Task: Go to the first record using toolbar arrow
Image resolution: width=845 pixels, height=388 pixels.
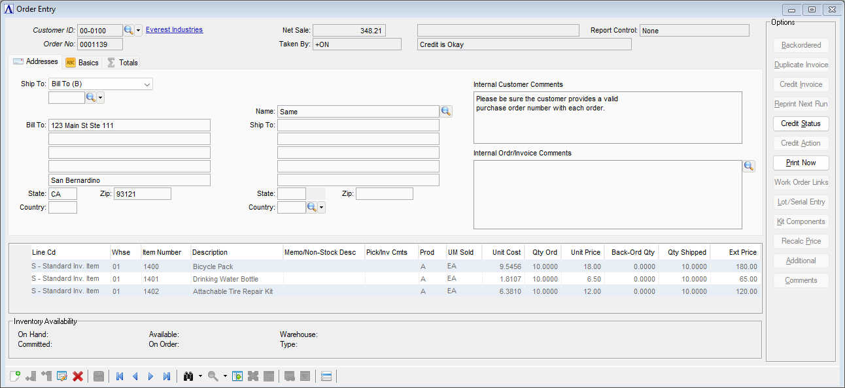Action: 120,376
